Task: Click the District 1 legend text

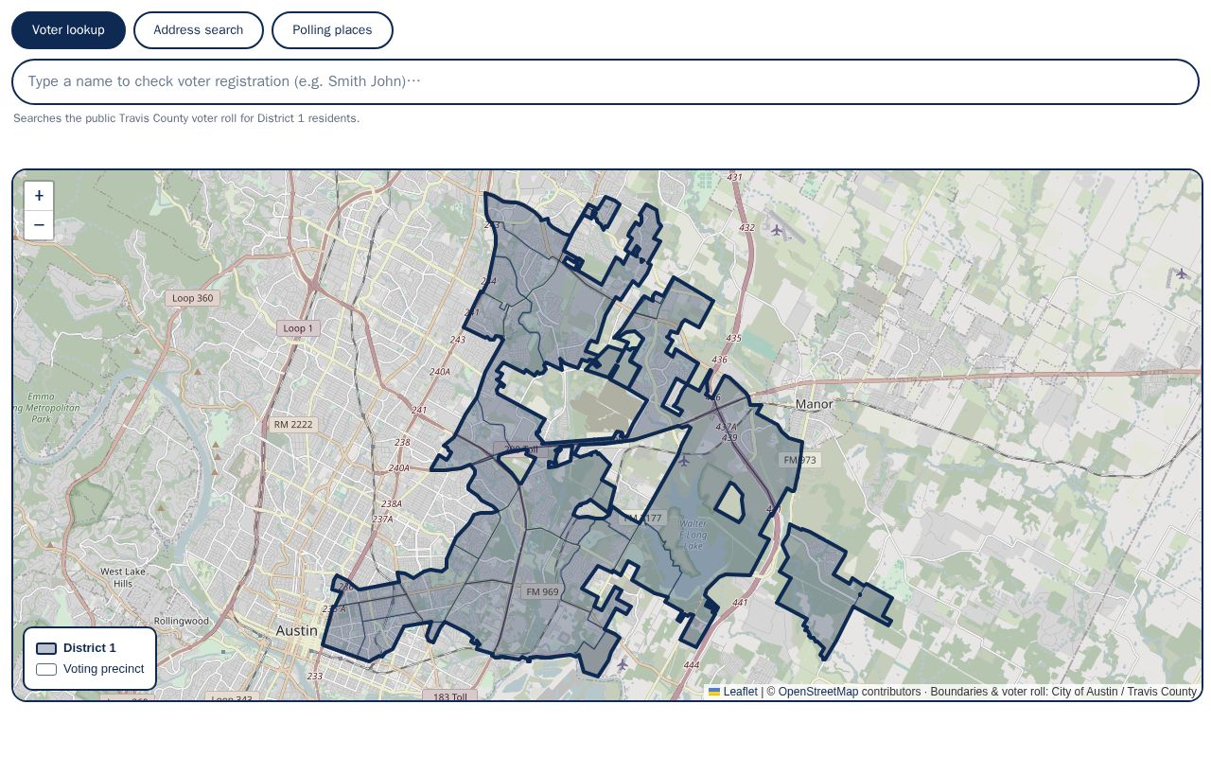Action: click(90, 648)
